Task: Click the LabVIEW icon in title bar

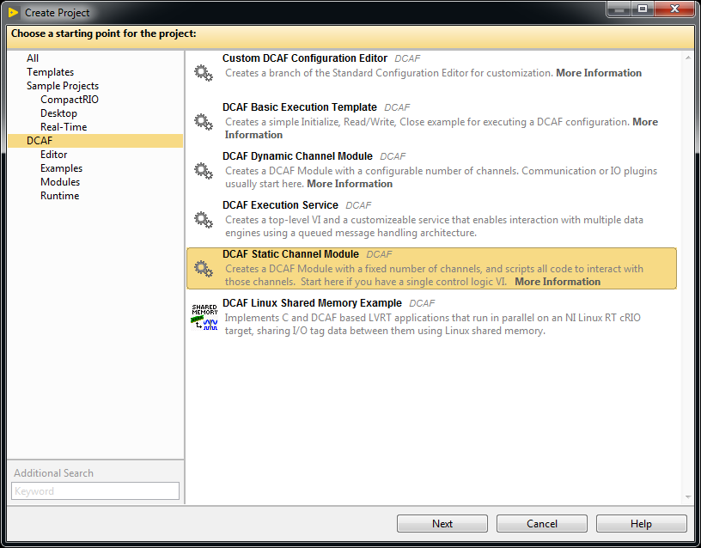Action: 13,13
